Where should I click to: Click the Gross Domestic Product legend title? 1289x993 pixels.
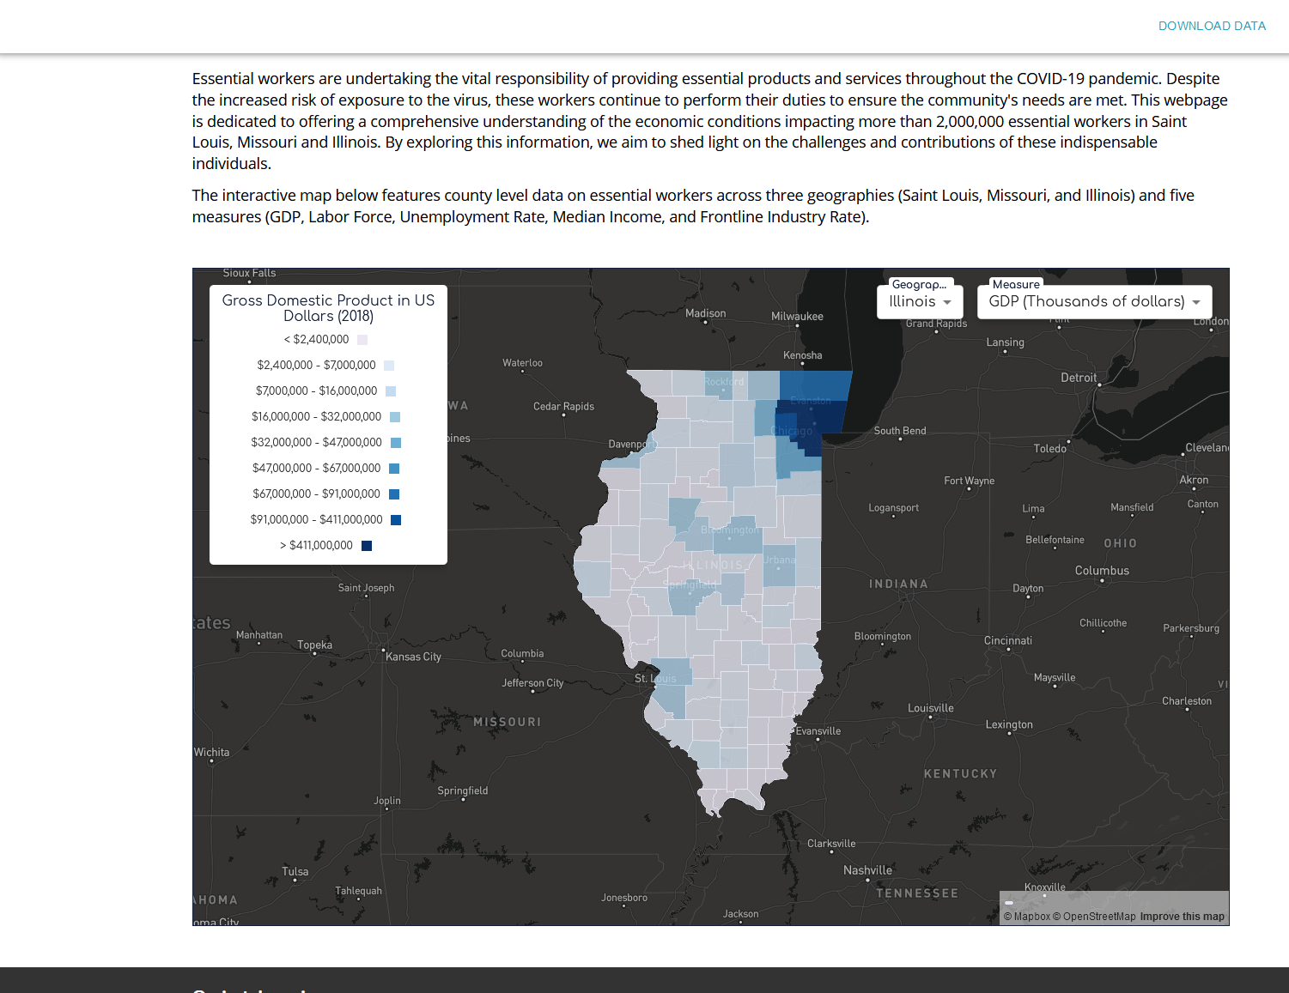point(328,307)
